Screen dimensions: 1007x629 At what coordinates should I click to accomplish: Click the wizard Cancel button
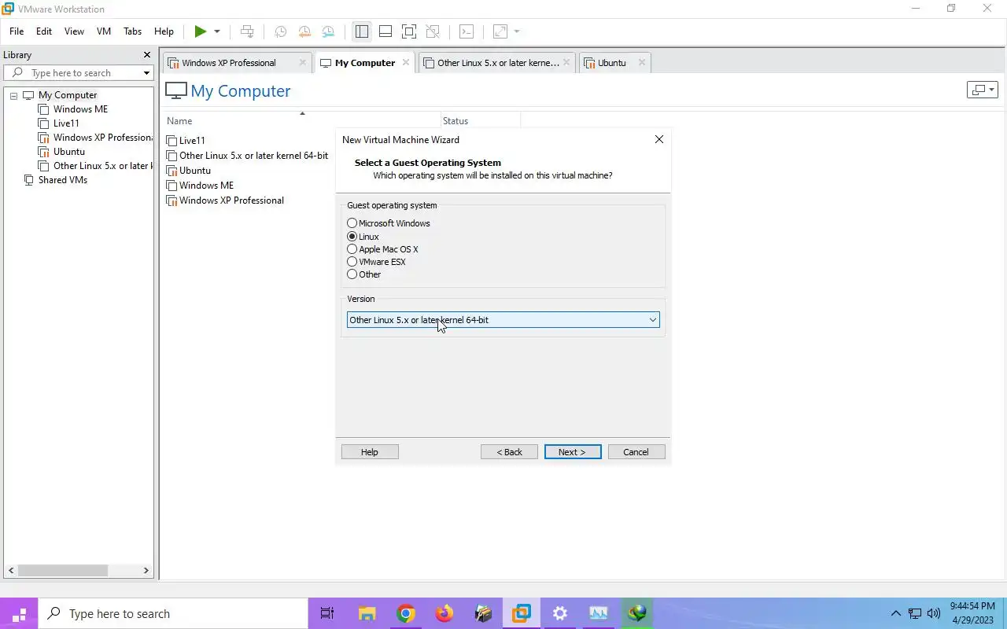pos(636,452)
